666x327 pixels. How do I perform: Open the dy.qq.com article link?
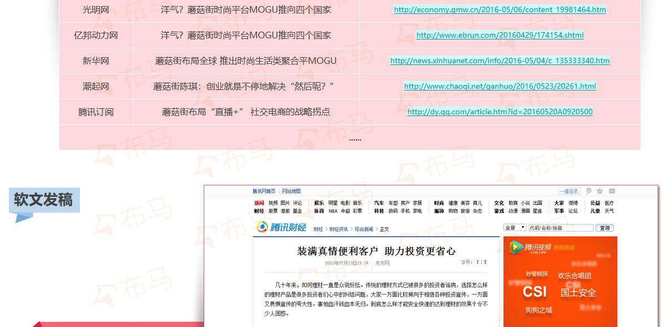500,112
